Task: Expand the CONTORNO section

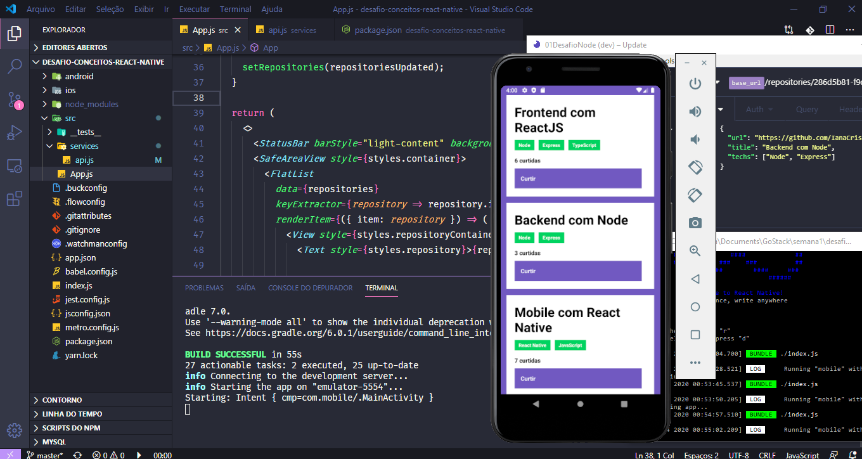Action: pos(101,400)
